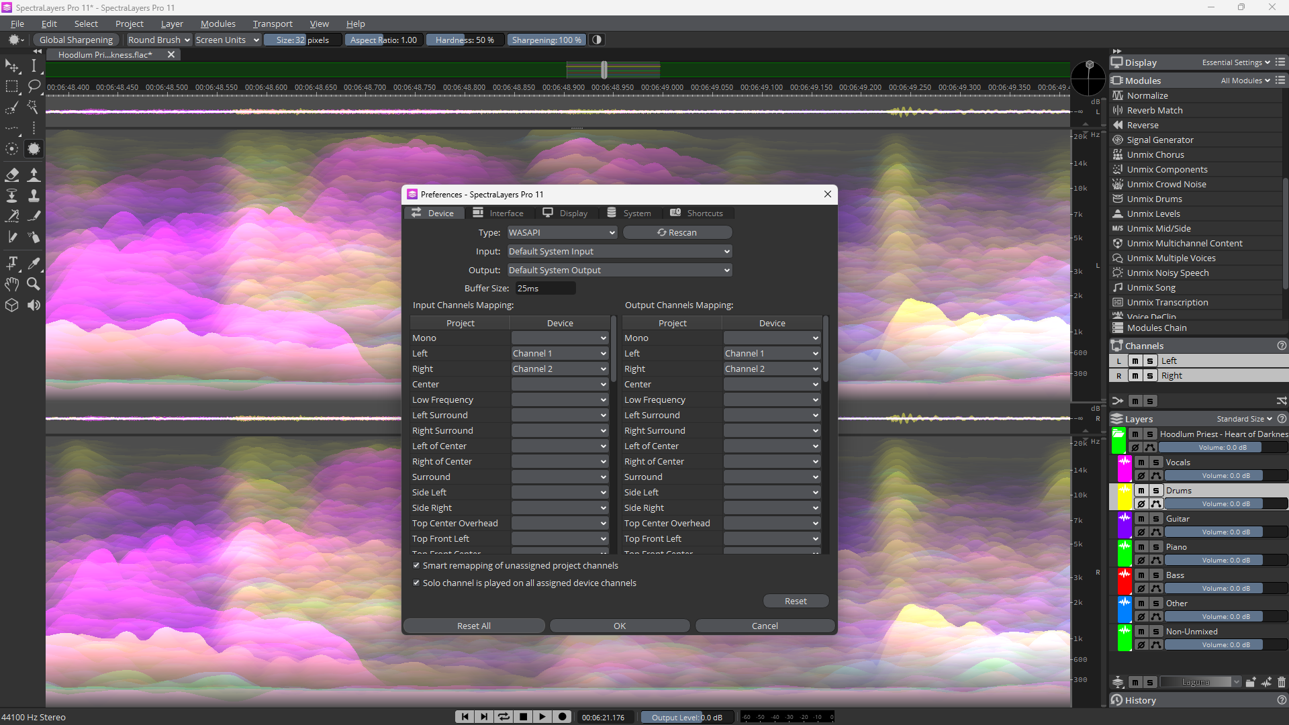The width and height of the screenshot is (1289, 725).
Task: Solo the Bass layer
Action: (1156, 575)
